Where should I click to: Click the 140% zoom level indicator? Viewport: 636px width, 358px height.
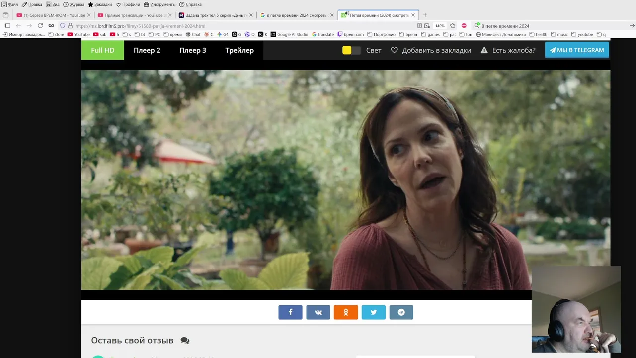[440, 26]
